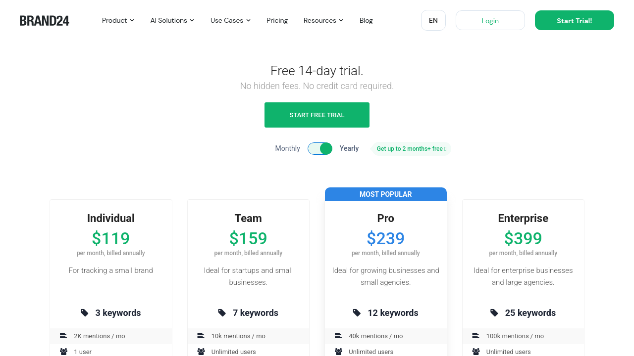634x356 pixels.
Task: Open the EN language selector
Action: pos(433,20)
